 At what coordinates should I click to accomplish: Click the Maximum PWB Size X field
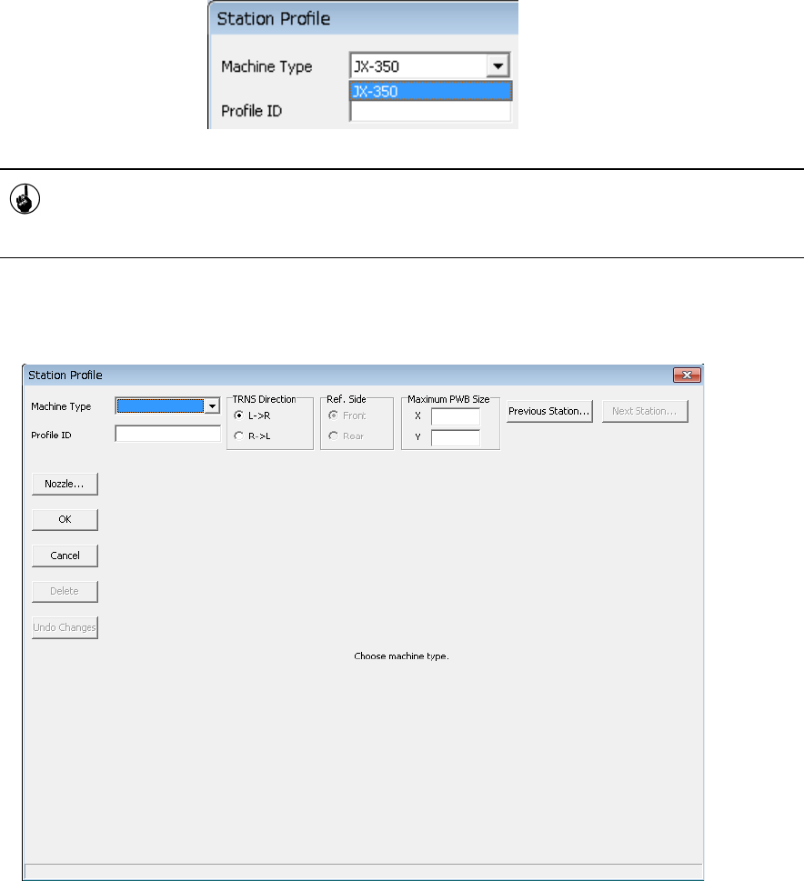pos(456,416)
